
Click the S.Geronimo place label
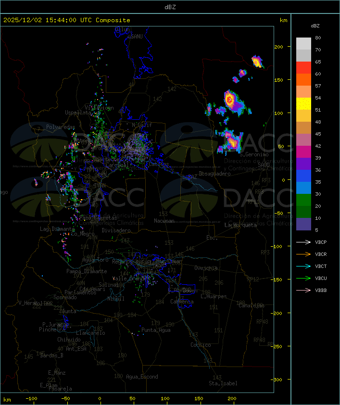[x=254, y=154]
